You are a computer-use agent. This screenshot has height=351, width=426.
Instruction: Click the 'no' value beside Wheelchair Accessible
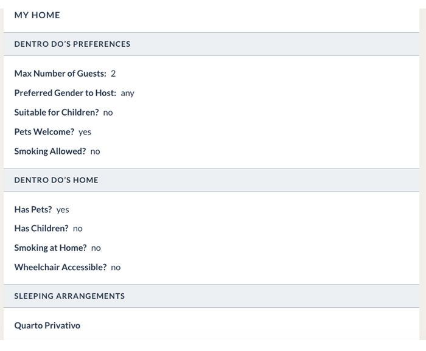coord(116,268)
